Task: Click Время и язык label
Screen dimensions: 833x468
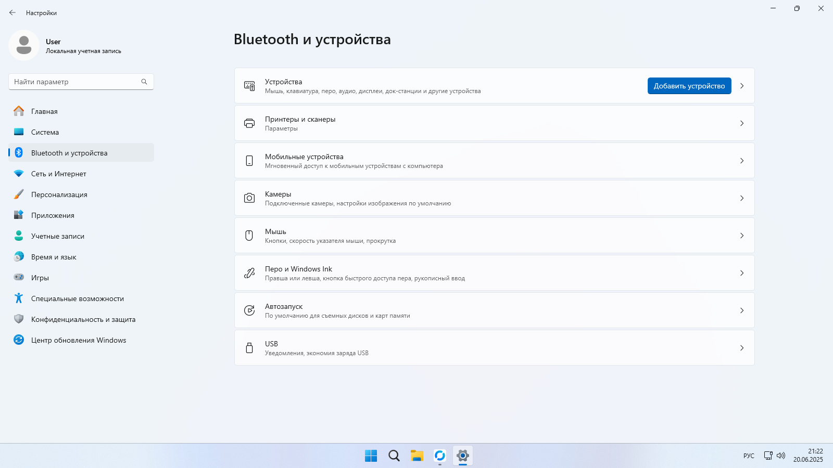Action: coord(54,257)
